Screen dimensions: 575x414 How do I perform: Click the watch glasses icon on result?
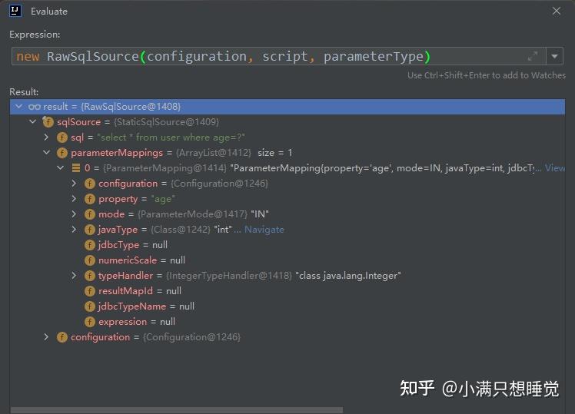pos(34,107)
